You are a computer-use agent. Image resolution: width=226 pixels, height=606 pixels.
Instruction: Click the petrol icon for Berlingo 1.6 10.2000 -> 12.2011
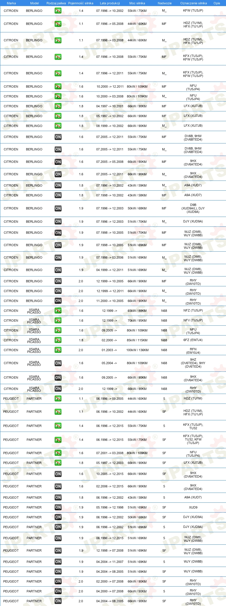pyautogui.click(x=58, y=86)
